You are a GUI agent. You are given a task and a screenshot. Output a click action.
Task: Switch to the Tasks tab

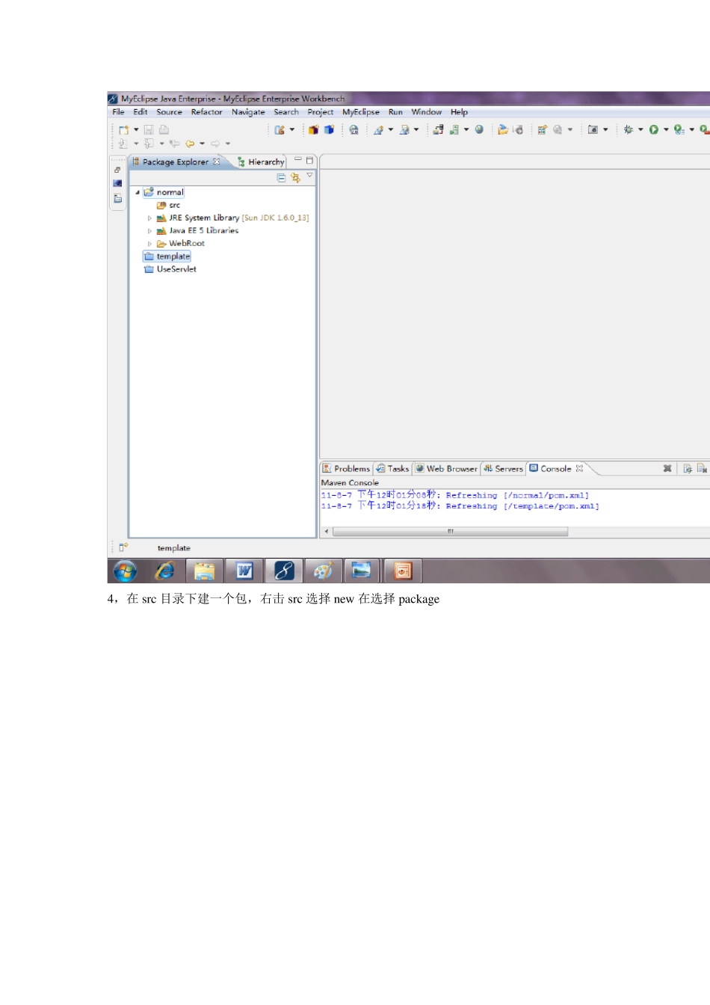392,469
